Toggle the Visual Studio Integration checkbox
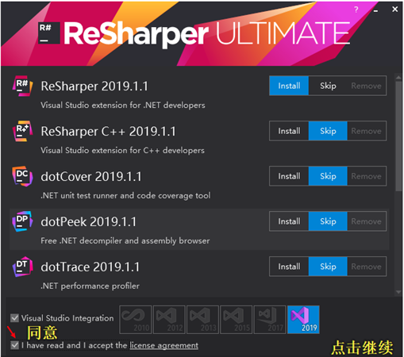This screenshot has height=357, width=404. pos(14,318)
